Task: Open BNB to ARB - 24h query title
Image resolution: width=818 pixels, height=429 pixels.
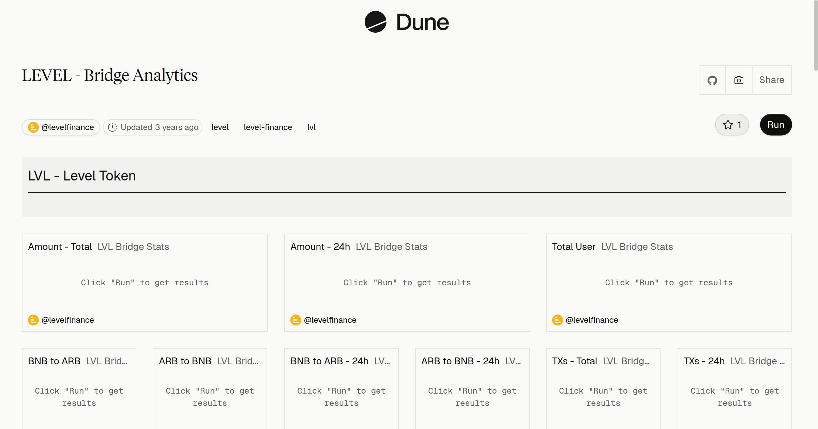Action: (329, 361)
